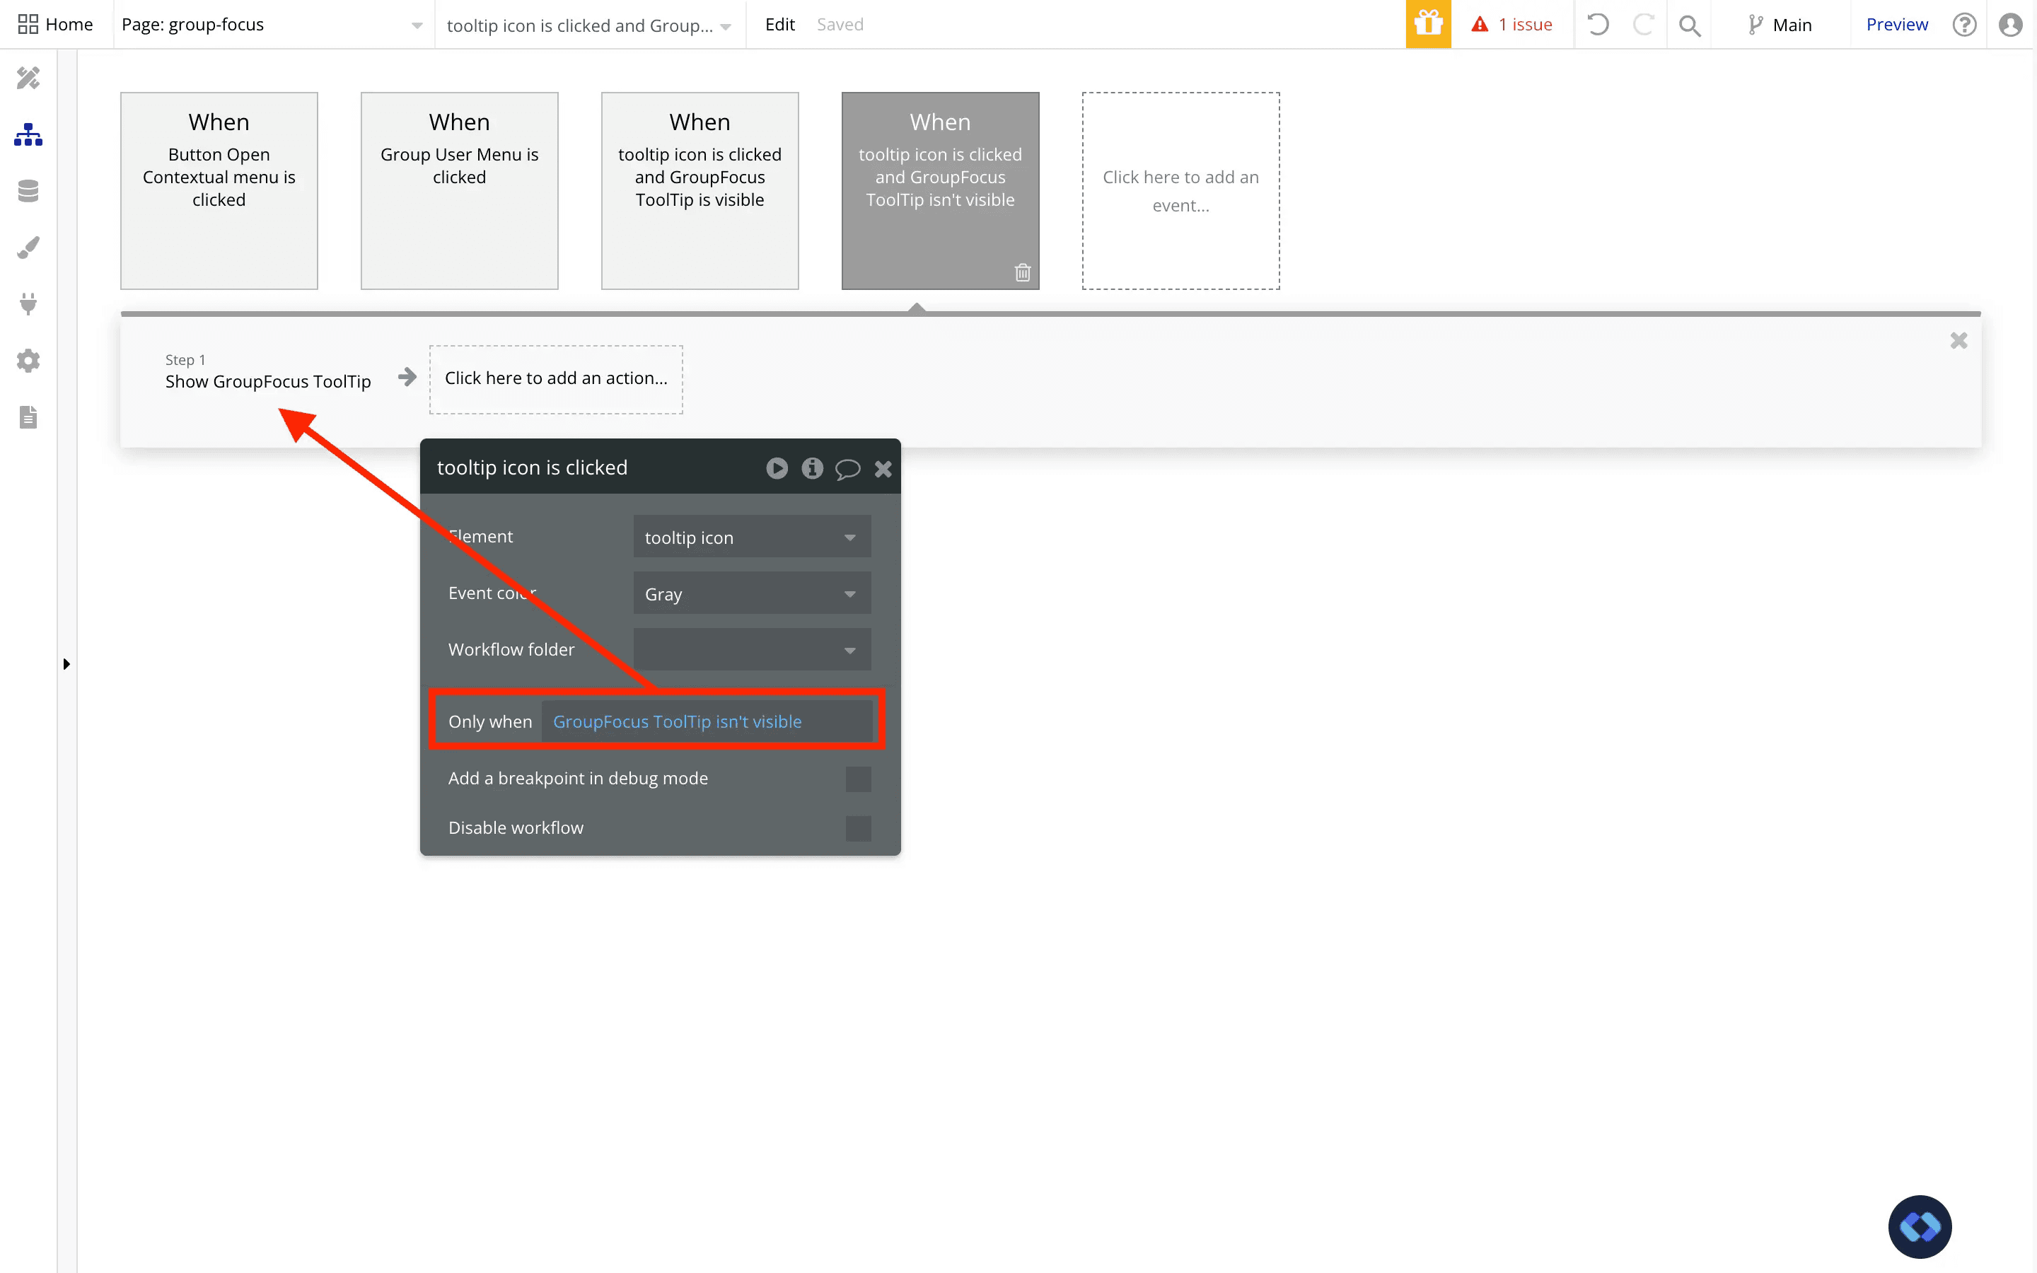Open the Design tab icon in sidebar
2037x1273 pixels.
(28, 79)
